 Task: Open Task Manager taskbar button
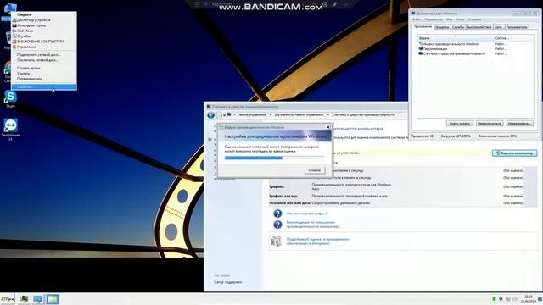click(x=24, y=299)
